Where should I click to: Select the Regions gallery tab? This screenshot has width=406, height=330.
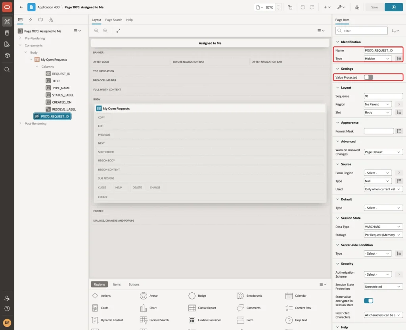pyautogui.click(x=100, y=284)
